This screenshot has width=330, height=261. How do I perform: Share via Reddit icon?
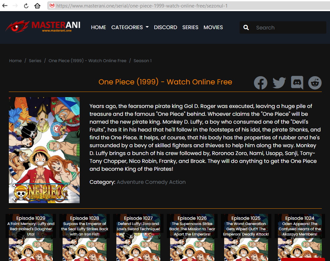tap(315, 82)
